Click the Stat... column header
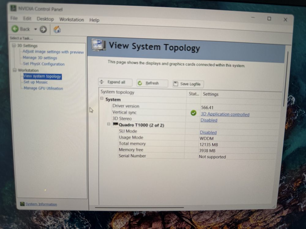The height and width of the screenshot is (229, 306). tap(194, 94)
